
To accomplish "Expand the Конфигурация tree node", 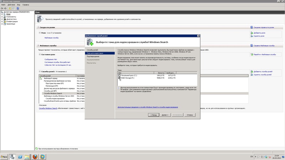I will (x=2, y=21).
